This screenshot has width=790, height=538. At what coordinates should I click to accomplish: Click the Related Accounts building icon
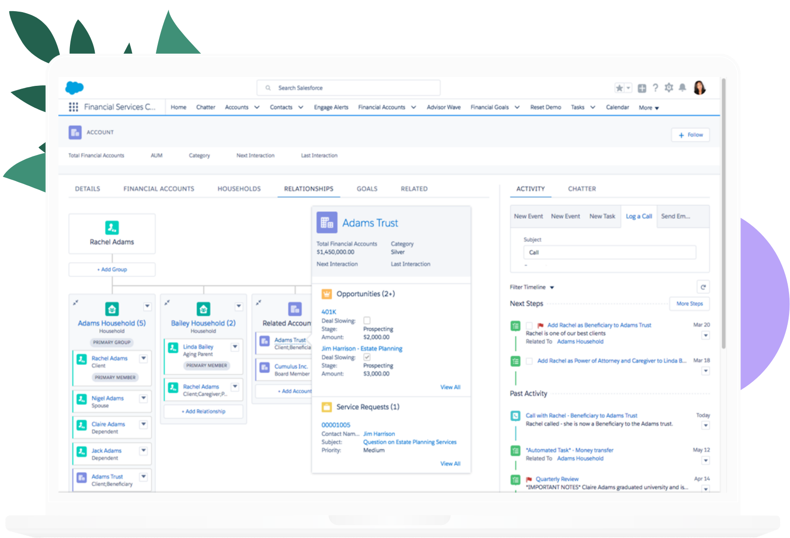[295, 309]
